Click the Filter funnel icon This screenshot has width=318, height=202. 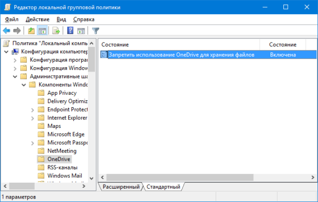pyautogui.click(x=95, y=31)
